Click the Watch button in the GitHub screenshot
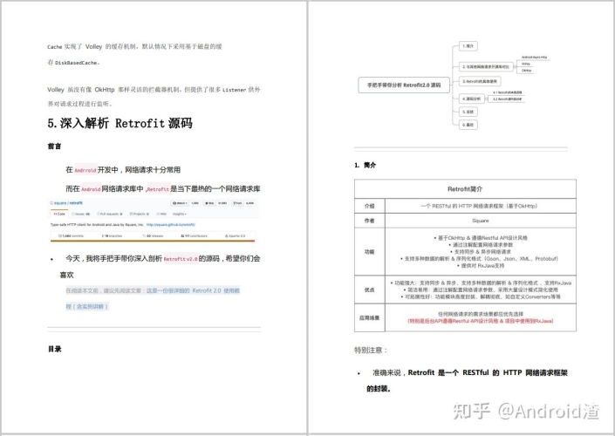The image size is (615, 436). (x=180, y=203)
